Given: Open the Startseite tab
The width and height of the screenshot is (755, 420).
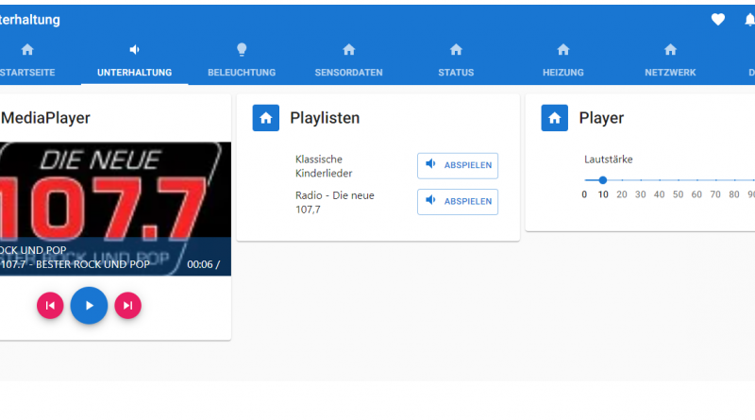Looking at the screenshot, I should click(26, 60).
